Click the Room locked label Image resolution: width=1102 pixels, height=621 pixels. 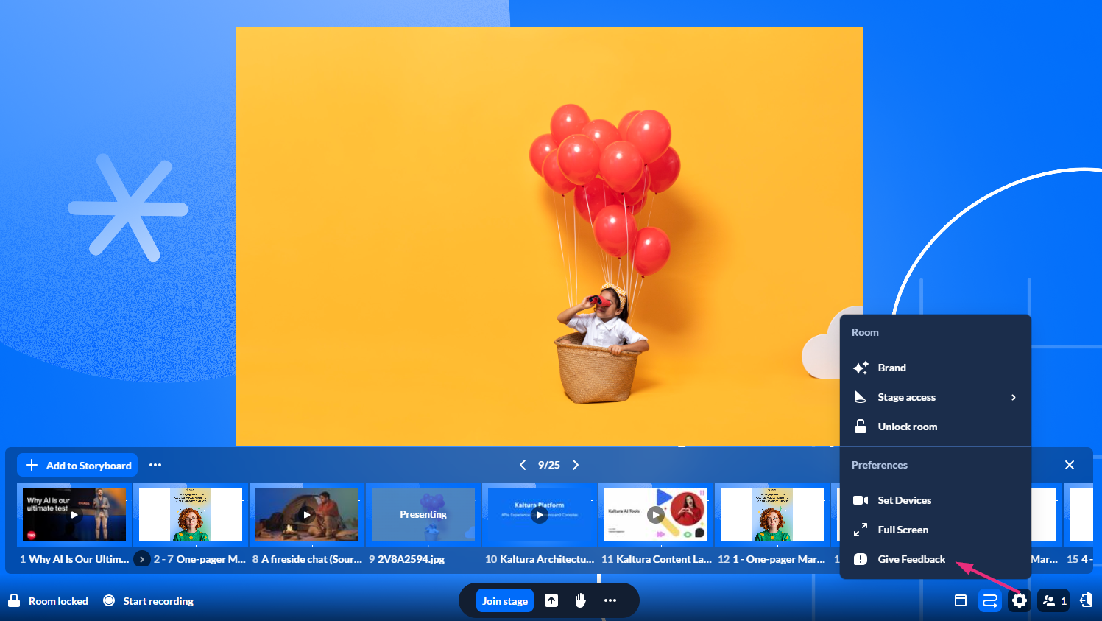tap(58, 601)
